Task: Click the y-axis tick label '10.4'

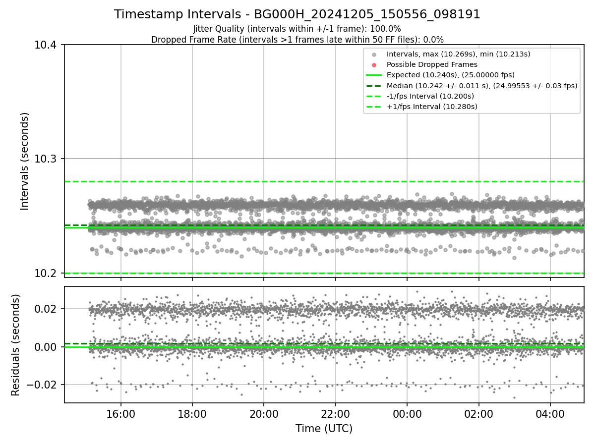Action: 47,45
